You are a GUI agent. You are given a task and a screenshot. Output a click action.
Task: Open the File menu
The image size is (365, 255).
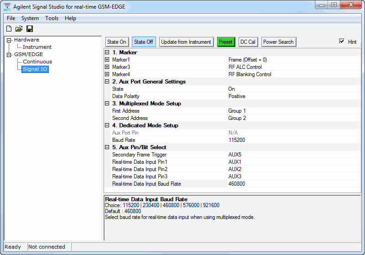click(x=11, y=18)
